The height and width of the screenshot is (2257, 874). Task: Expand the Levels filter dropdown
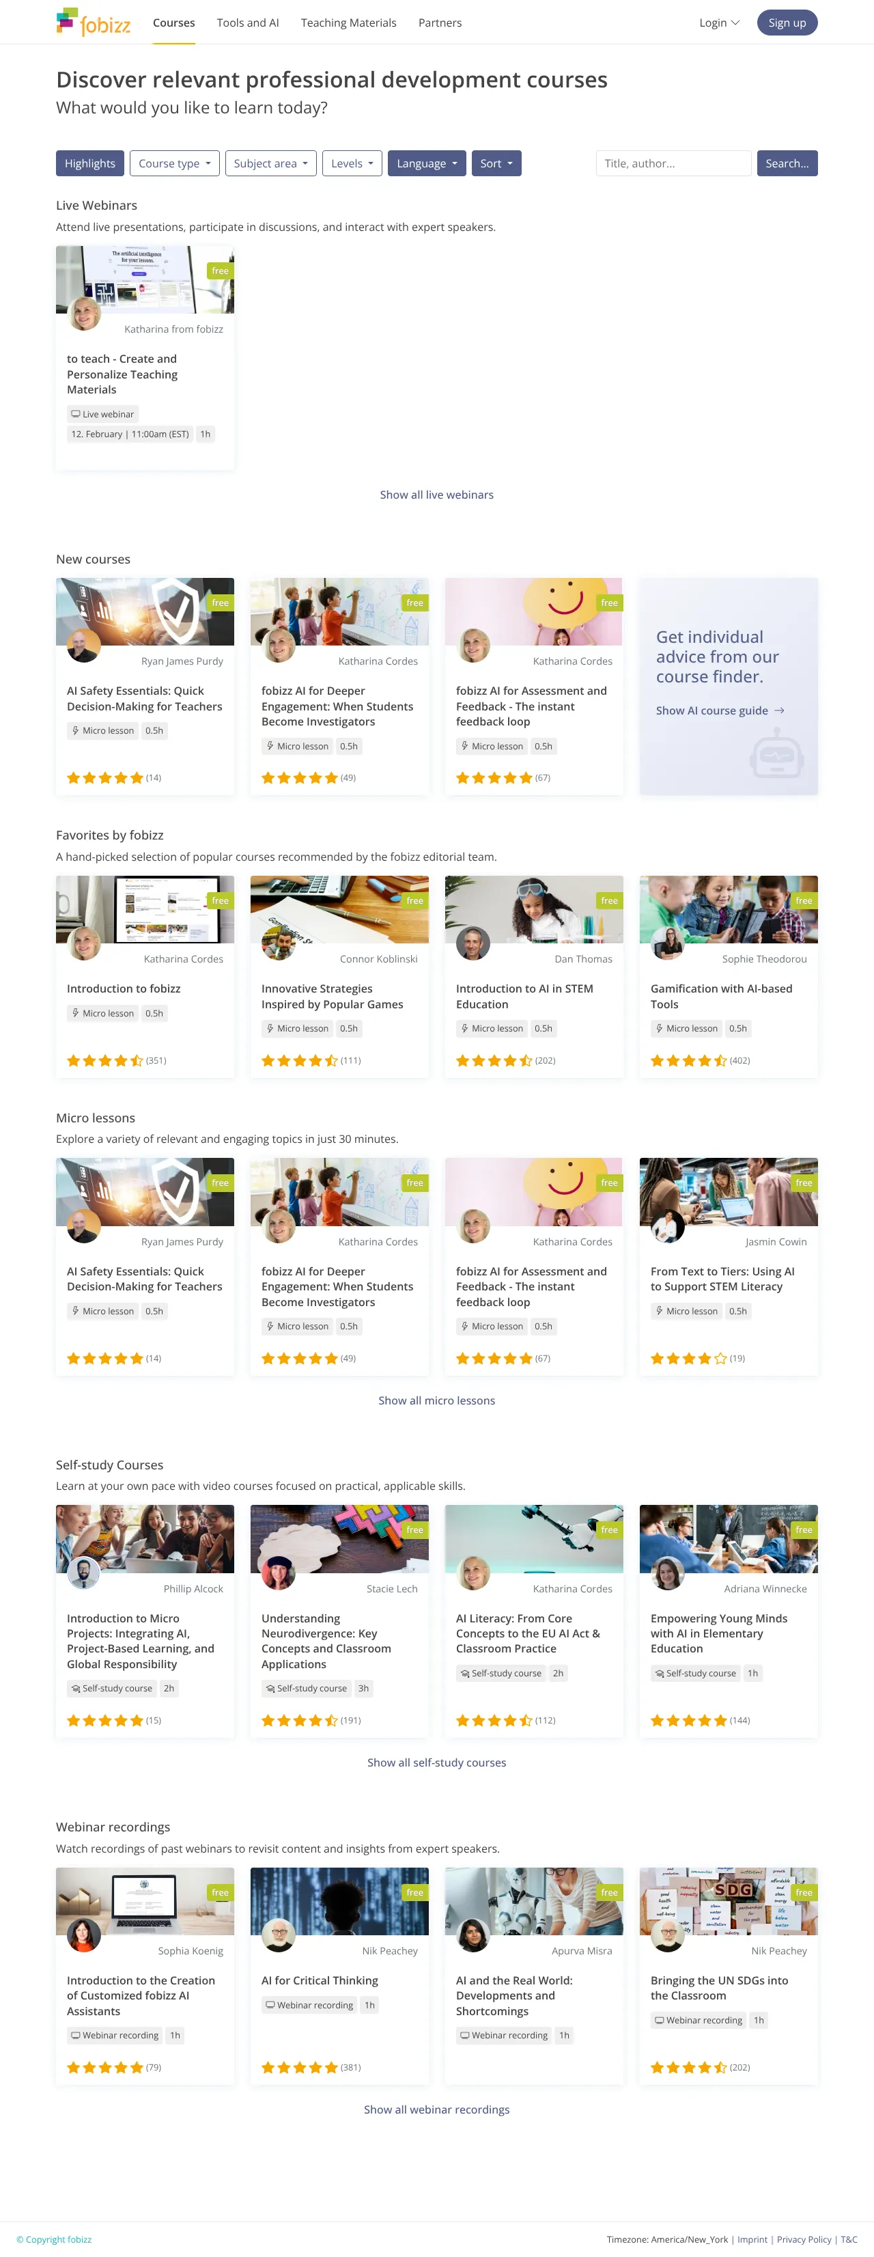352,163
